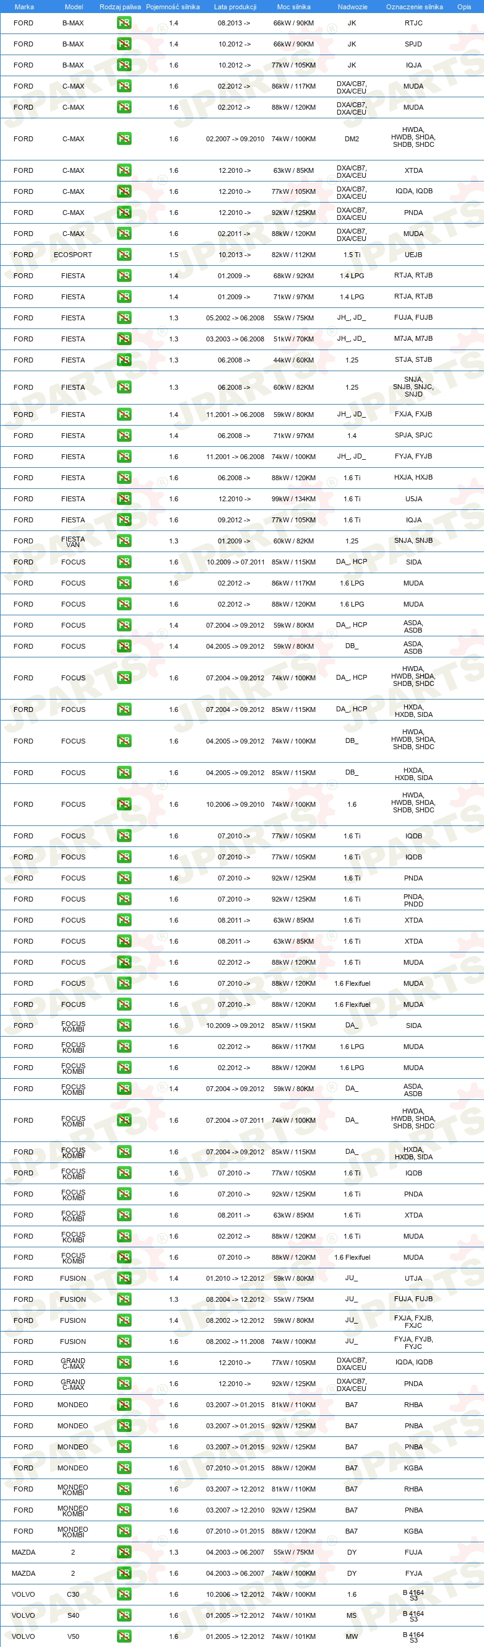Viewport: 484px width, 1647px height.
Task: Click the Opis column header
Action: tap(464, 7)
